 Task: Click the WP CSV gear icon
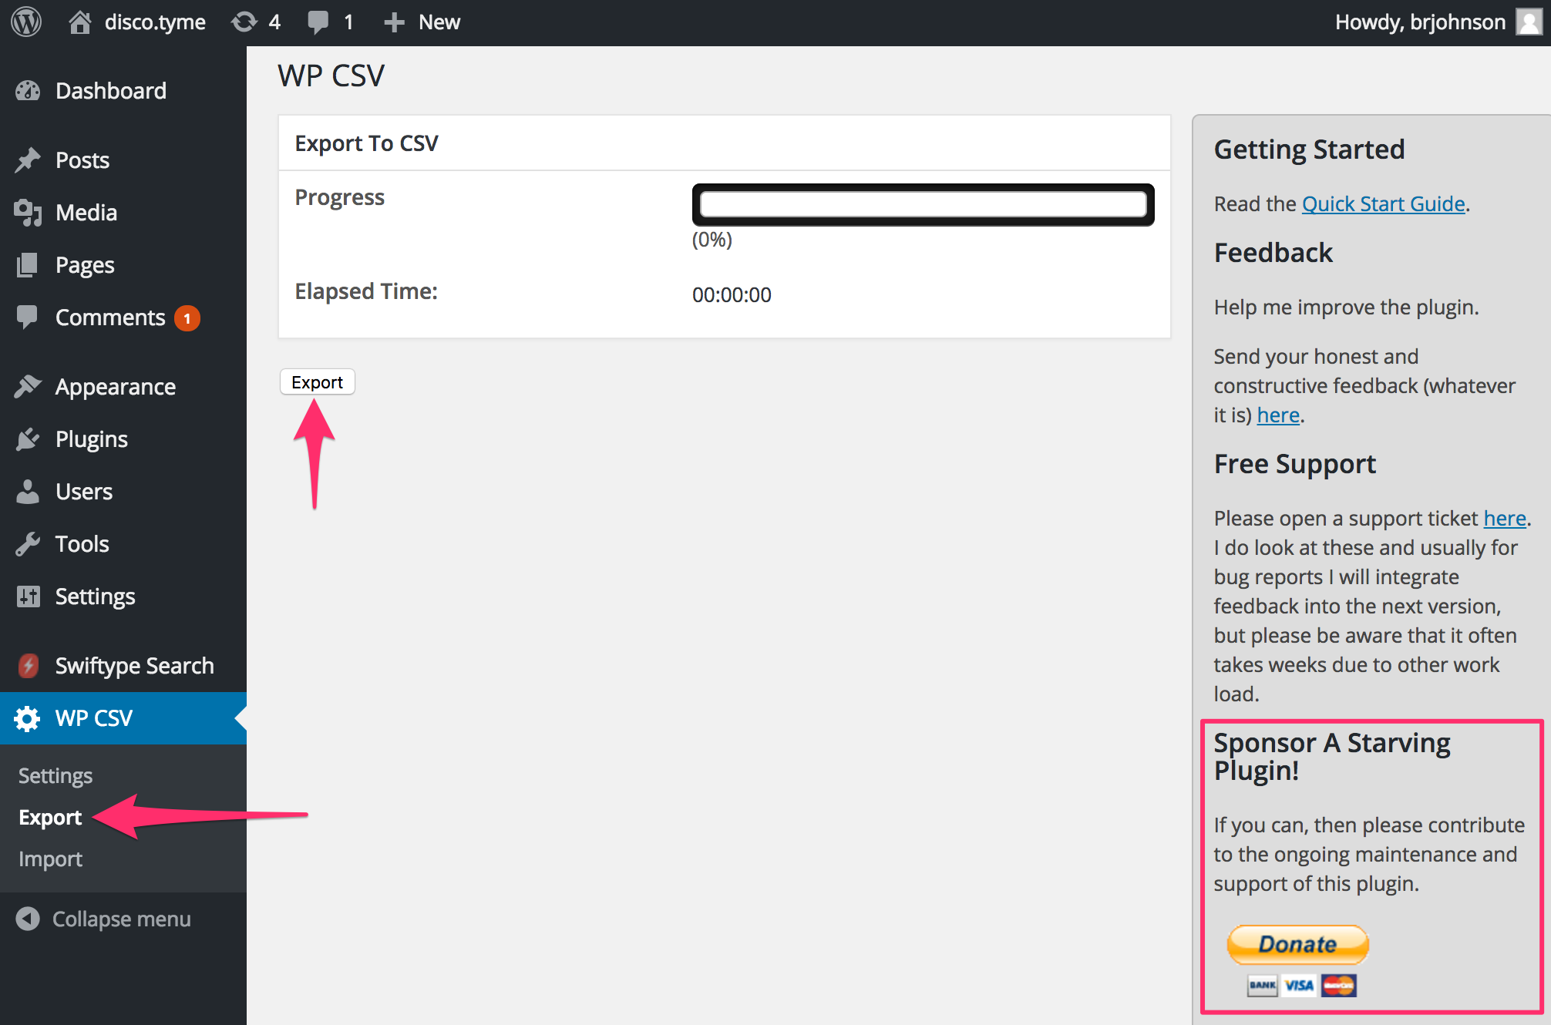click(x=28, y=718)
